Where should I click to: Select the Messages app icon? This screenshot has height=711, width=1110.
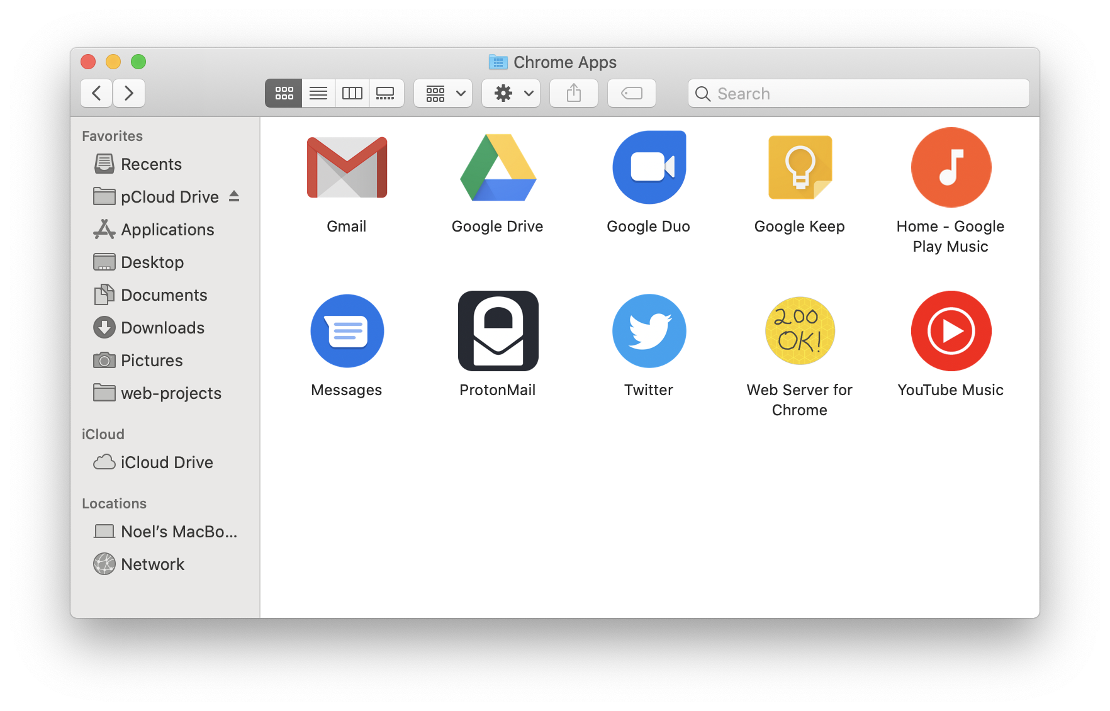tap(347, 331)
